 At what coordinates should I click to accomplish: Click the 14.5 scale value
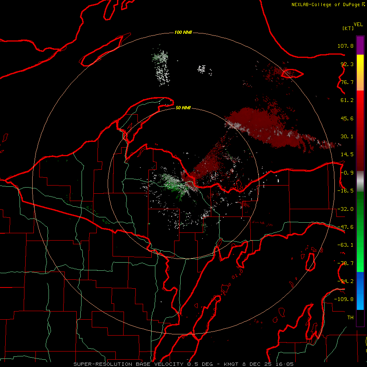(347, 155)
